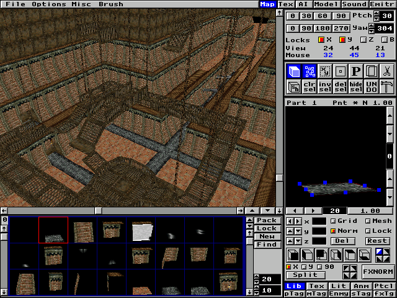Click left arrow below the part preview
Viewport: 397px width, 298px height.
295,211
